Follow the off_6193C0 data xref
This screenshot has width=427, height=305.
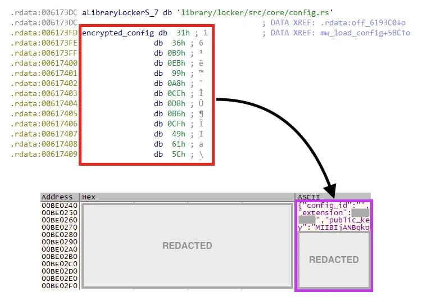click(x=363, y=22)
